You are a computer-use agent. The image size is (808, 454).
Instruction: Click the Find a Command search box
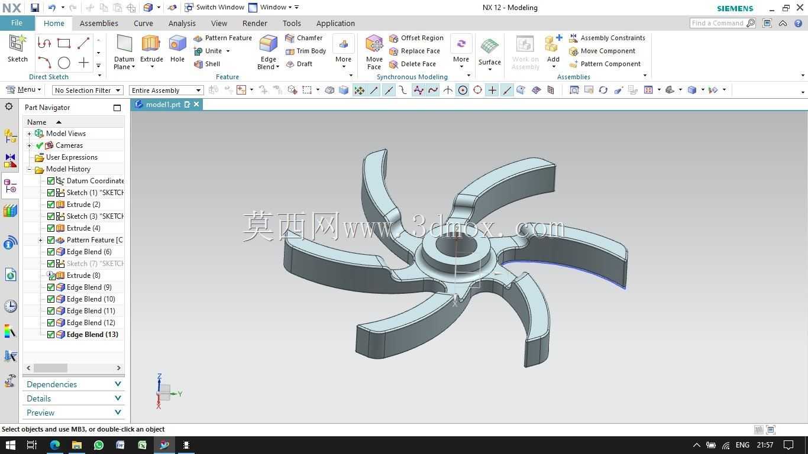click(723, 23)
